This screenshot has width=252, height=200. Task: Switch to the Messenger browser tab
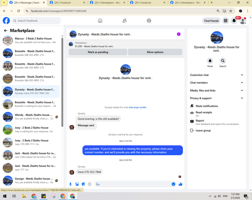point(27,3)
